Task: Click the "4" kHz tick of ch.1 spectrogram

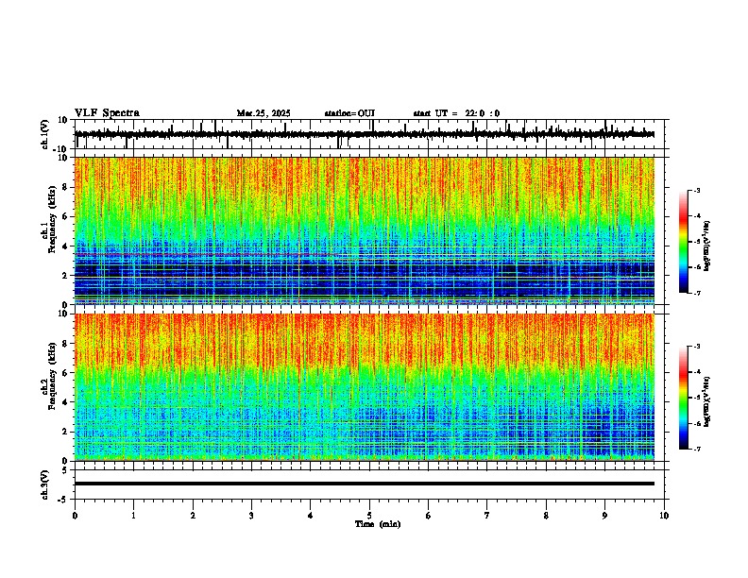Action: coord(65,246)
